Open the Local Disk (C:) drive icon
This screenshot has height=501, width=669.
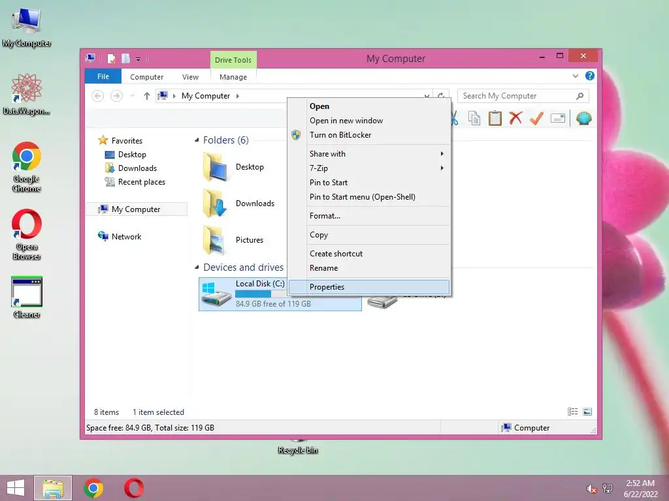tap(216, 294)
